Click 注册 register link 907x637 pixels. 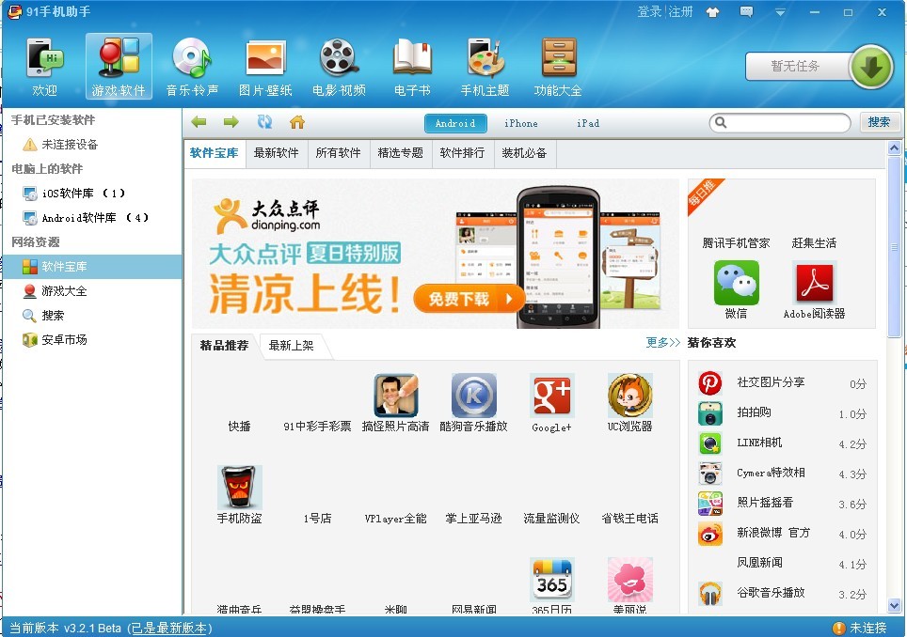[x=681, y=11]
